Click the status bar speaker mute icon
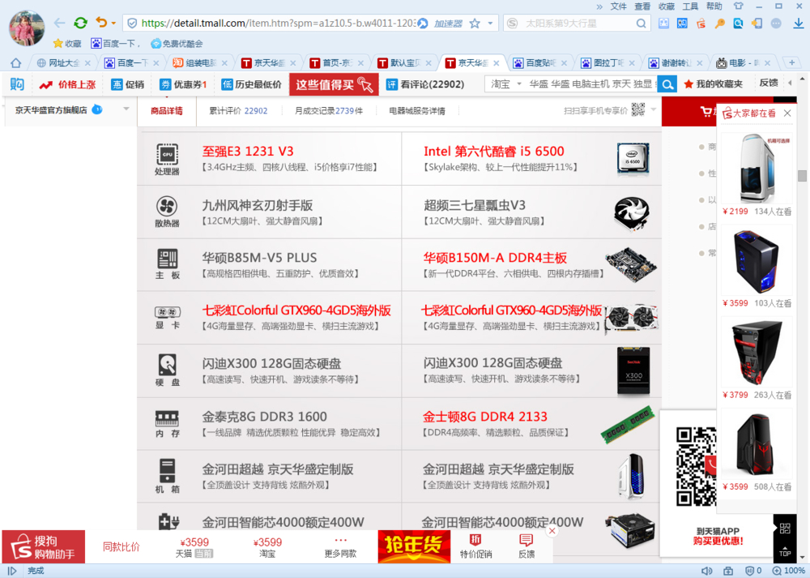The width and height of the screenshot is (810, 578). [706, 571]
